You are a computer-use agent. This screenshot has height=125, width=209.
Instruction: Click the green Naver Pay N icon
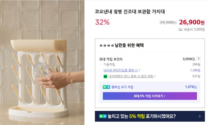[105, 76]
